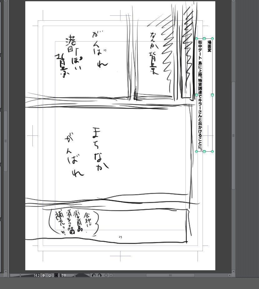The image size is (259, 289).
Task: Click the horizontal scrollbar left arrow
Action: [x=111, y=275]
